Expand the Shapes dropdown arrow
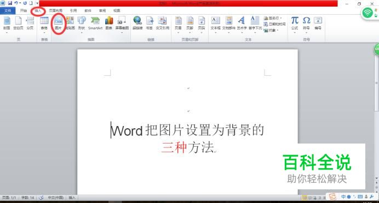Screen dimensions: 379x203 (x=82, y=33)
